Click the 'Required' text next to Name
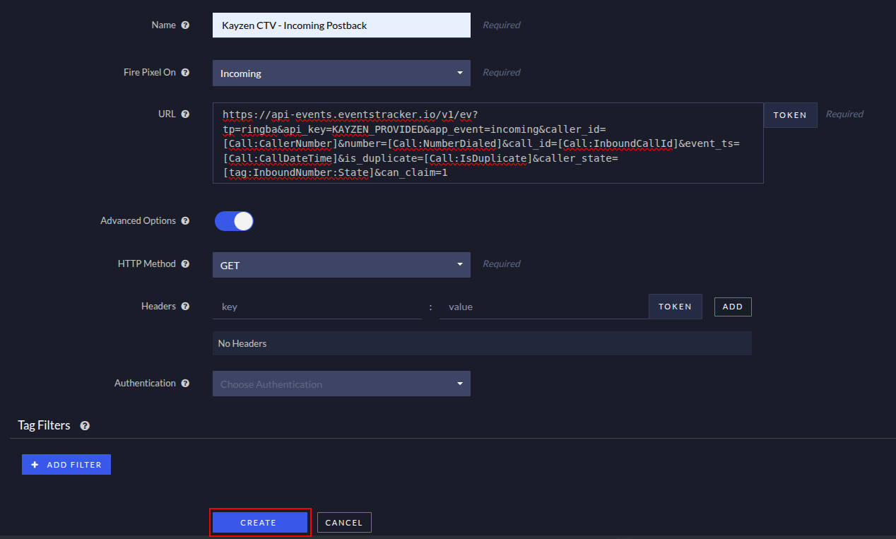Screen dimensions: 896x539 pos(501,25)
